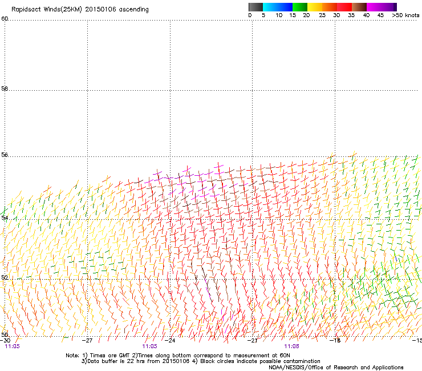Choose the orange 25–30 knots legend swatch

pyautogui.click(x=330, y=7)
